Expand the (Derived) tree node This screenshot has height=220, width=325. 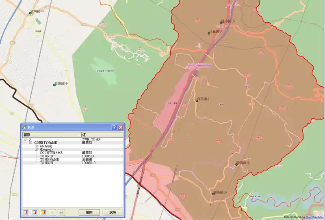36,150
